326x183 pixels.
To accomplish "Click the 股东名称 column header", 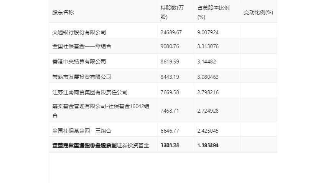I will [x=63, y=12].
